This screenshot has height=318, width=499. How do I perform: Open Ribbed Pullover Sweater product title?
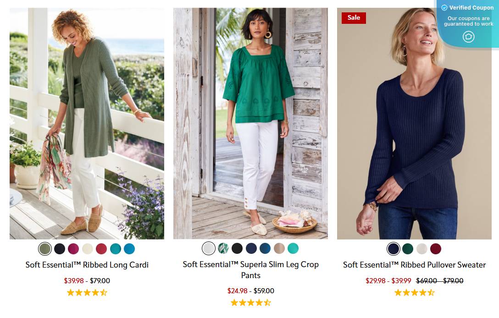[x=414, y=265]
